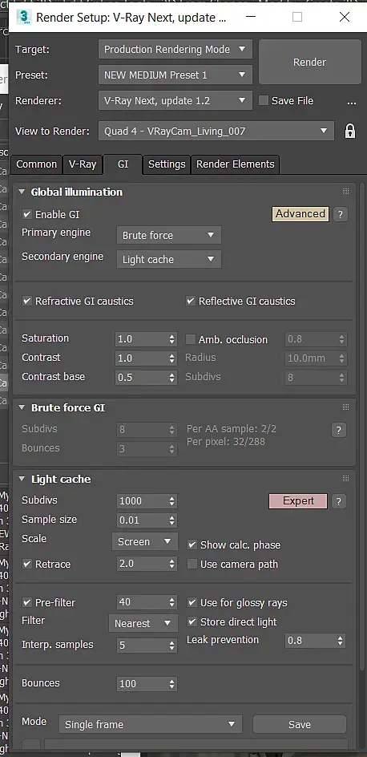Screen dimensions: 367x757
Task: Click the Save File ellipsis browse button
Action: pos(352,103)
